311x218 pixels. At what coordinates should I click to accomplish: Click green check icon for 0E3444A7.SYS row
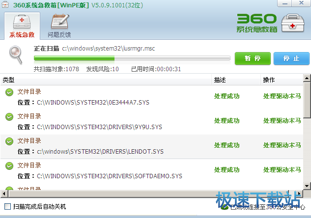point(9,92)
